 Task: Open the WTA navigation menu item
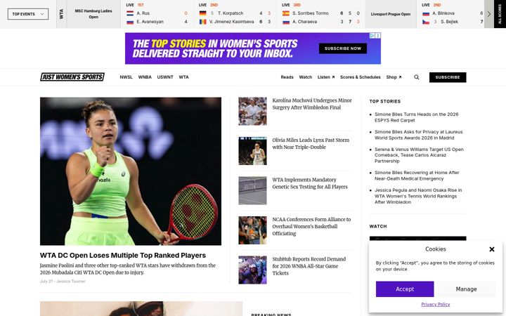point(184,77)
